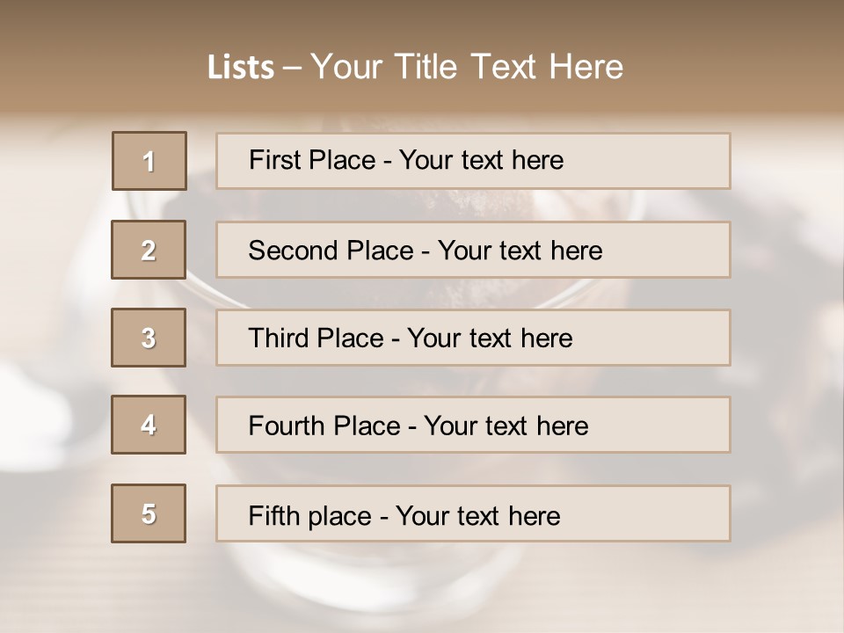Click the number 3 box
This screenshot has height=633, width=844.
(x=149, y=338)
